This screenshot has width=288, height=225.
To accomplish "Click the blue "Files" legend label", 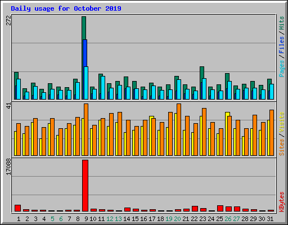I will (x=282, y=44).
